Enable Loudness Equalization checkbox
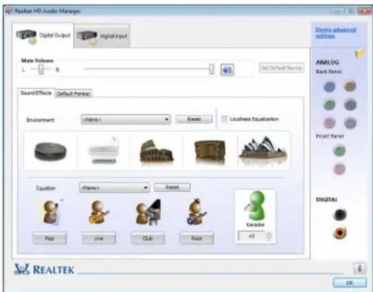 pyautogui.click(x=224, y=119)
